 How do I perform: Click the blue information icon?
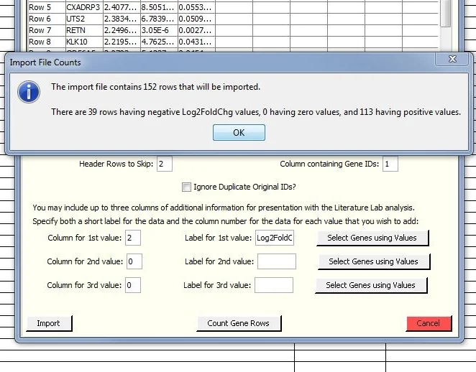[29, 91]
